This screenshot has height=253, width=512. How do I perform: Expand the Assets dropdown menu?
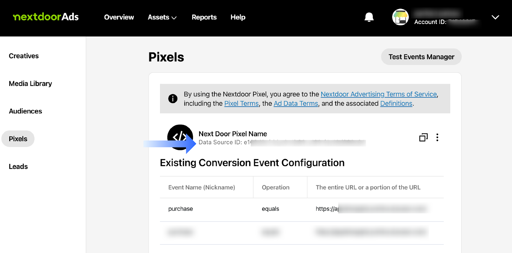[162, 17]
